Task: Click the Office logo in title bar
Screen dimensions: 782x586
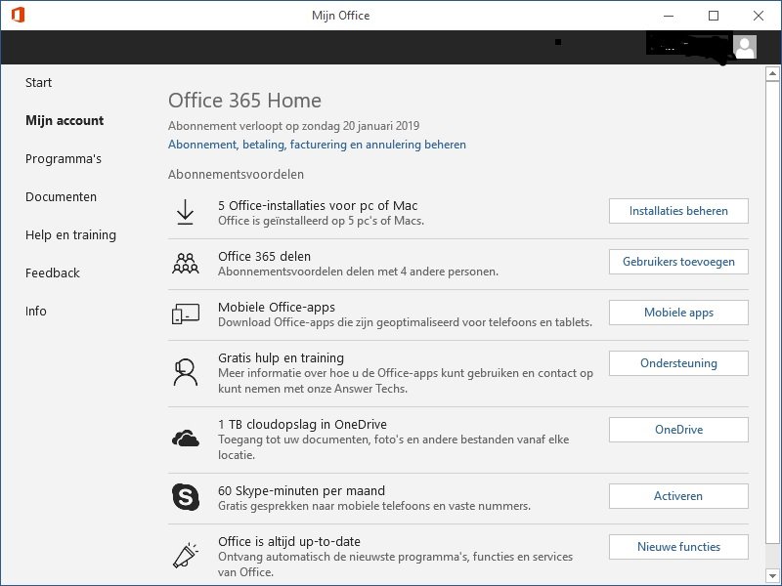Action: (18, 15)
